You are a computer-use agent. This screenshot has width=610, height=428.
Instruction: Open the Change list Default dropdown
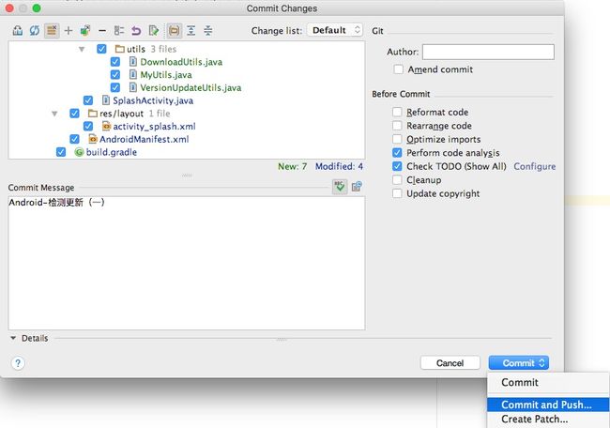click(x=335, y=30)
